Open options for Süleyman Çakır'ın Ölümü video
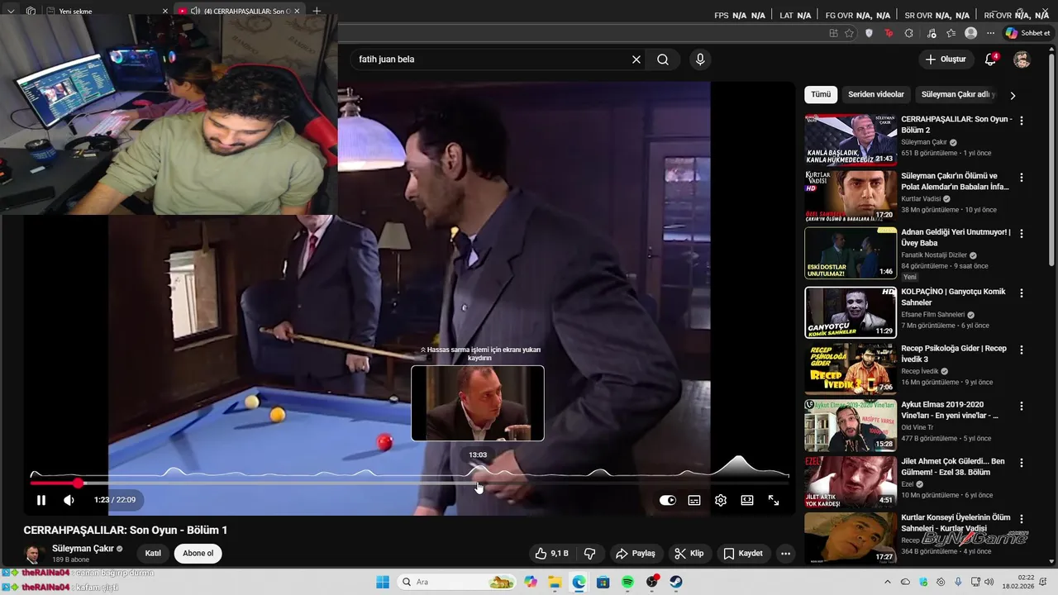The width and height of the screenshot is (1058, 595). pos(1022,178)
